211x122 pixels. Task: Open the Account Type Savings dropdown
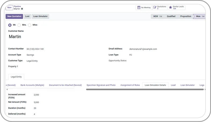[30, 55]
